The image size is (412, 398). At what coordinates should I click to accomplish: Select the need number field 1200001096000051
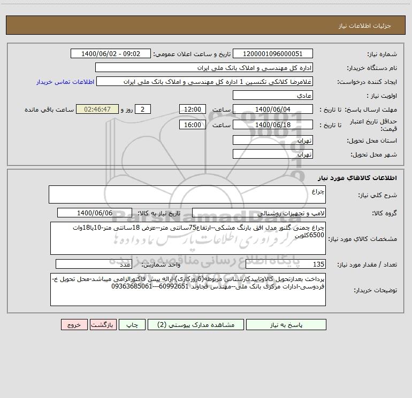click(x=273, y=54)
